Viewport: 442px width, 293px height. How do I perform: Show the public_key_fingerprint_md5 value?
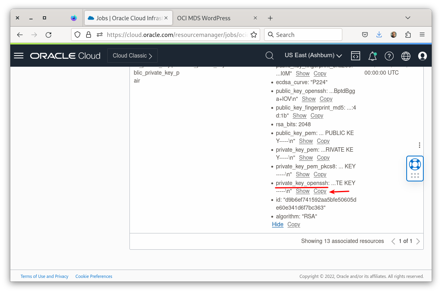[x=299, y=116]
